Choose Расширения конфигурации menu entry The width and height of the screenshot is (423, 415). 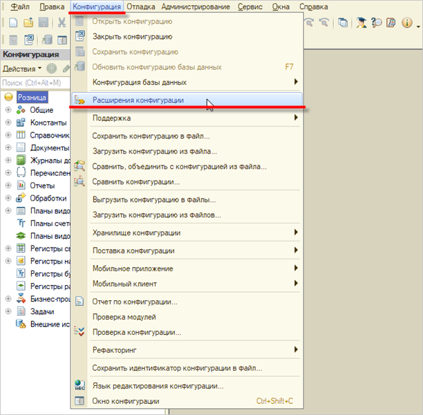point(138,100)
